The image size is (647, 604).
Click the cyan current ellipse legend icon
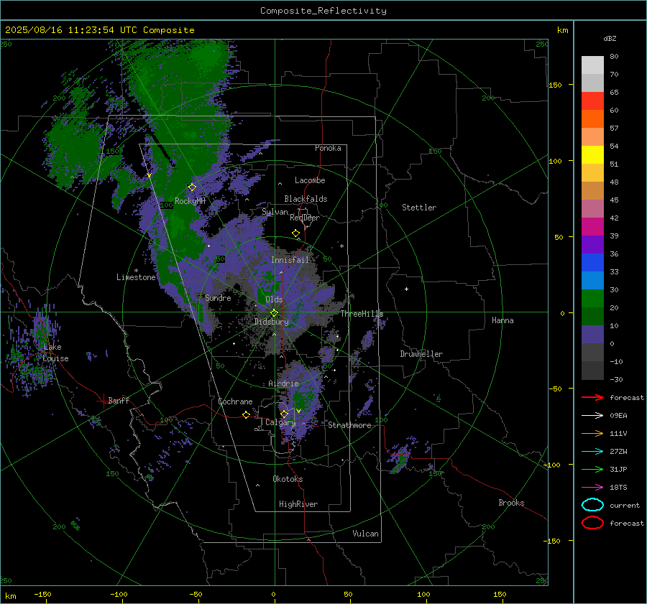pyautogui.click(x=592, y=505)
